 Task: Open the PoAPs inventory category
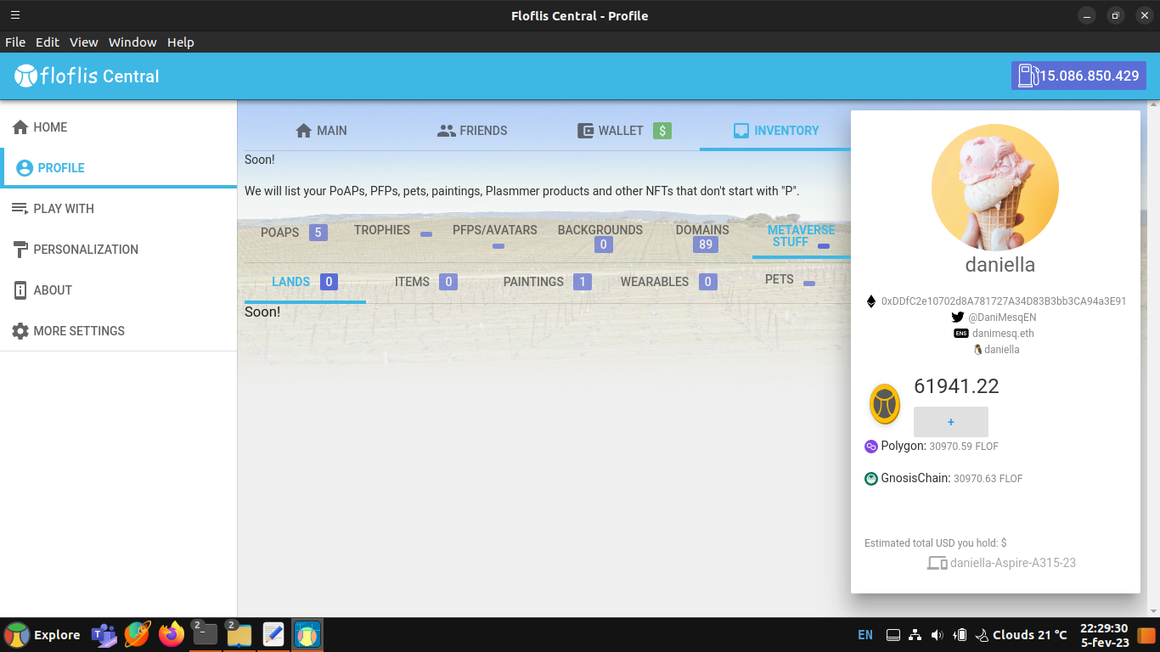pyautogui.click(x=294, y=233)
